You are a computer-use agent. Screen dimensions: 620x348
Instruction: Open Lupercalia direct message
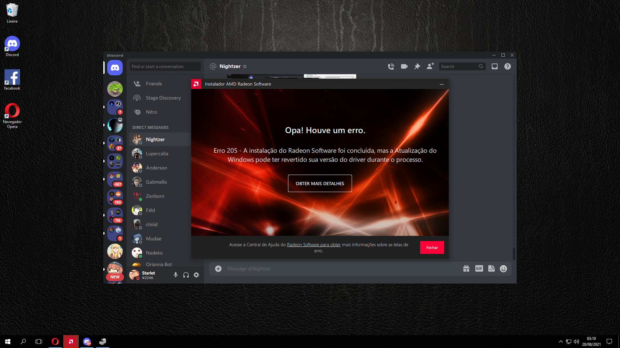(160, 154)
